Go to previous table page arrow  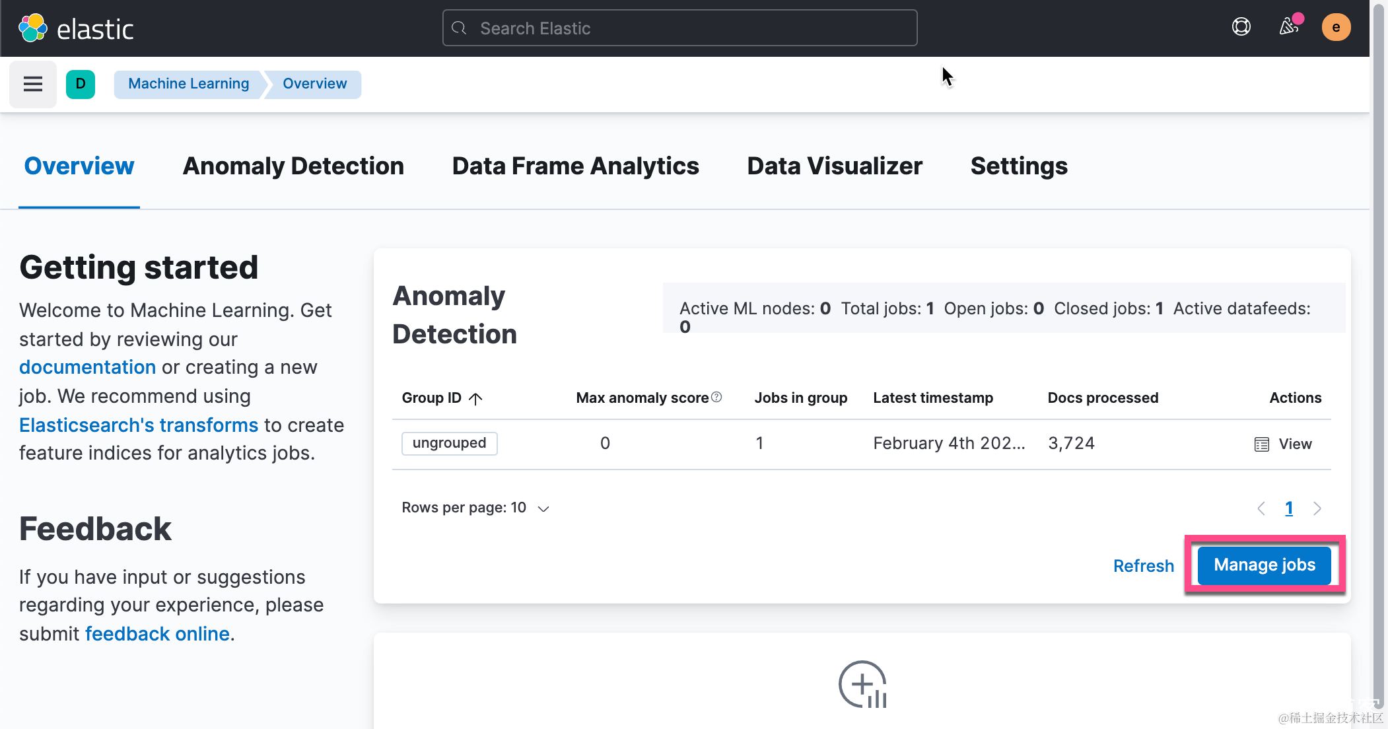tap(1261, 508)
